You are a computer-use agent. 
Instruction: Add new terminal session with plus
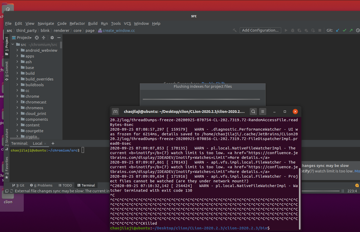click(x=53, y=143)
